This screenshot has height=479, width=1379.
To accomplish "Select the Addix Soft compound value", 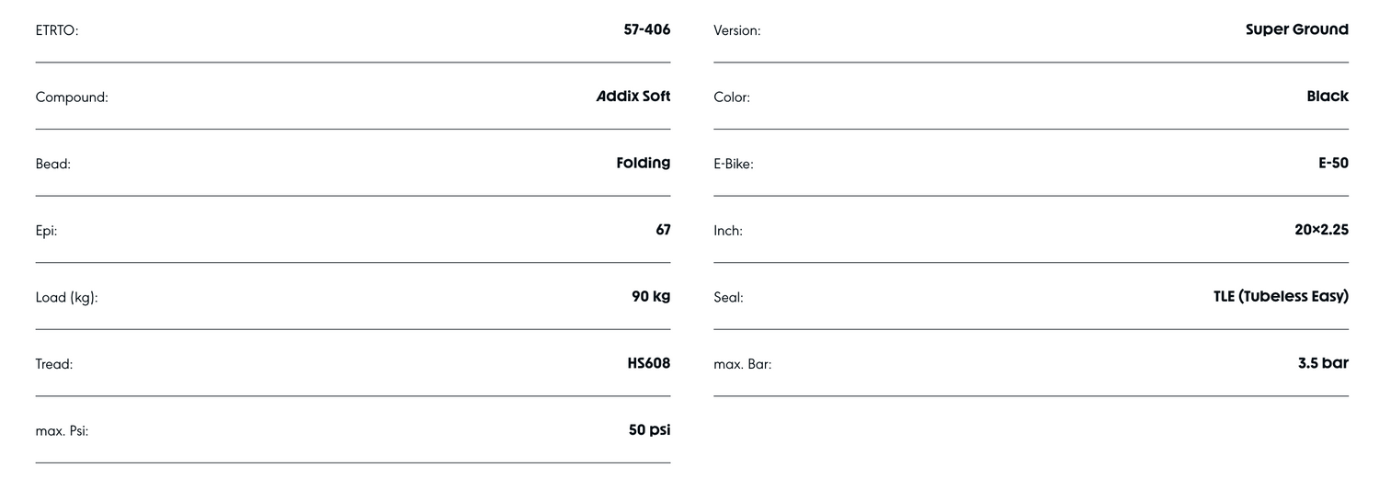I will pos(633,97).
